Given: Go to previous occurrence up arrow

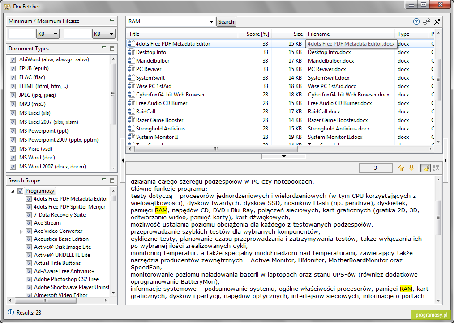Looking at the screenshot, I should pyautogui.click(x=401, y=168).
